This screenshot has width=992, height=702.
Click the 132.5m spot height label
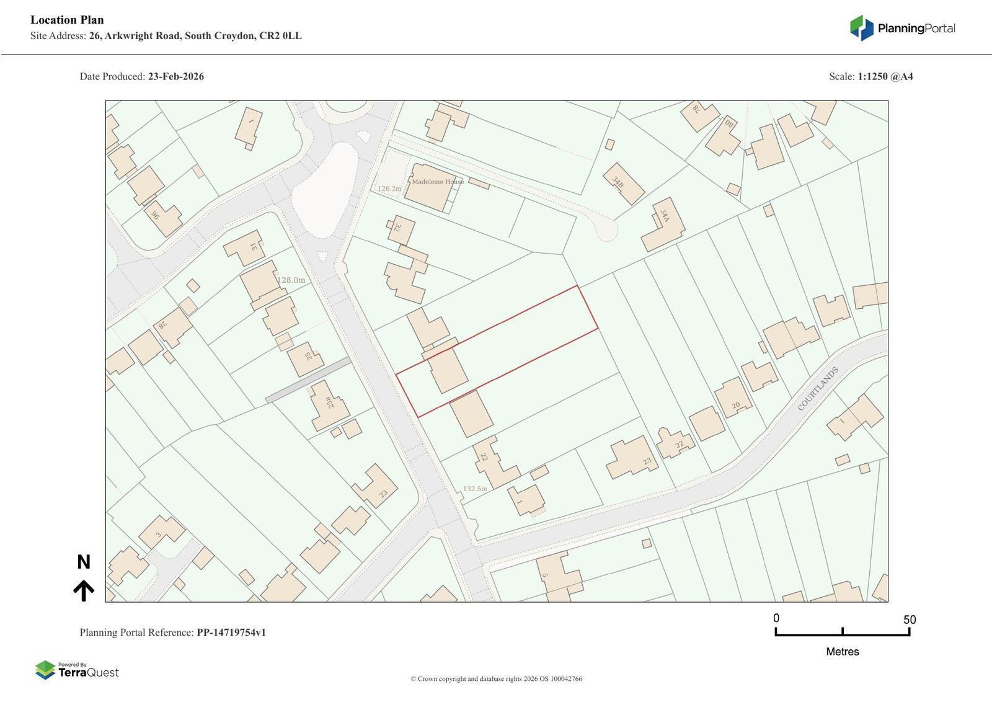tap(475, 489)
